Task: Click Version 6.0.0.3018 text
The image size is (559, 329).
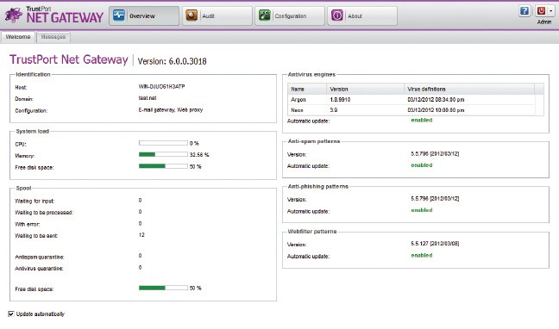Action: coord(173,61)
